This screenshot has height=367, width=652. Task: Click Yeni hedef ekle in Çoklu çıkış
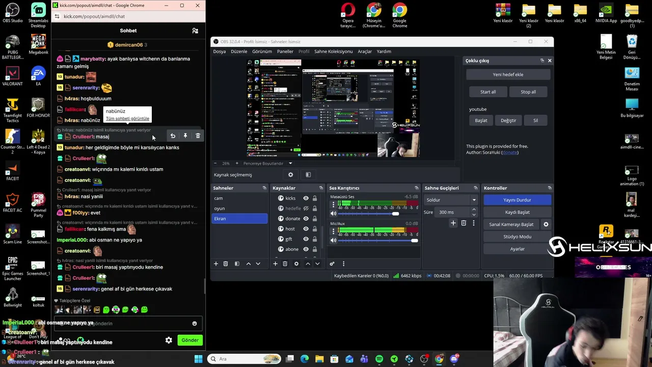pyautogui.click(x=508, y=74)
